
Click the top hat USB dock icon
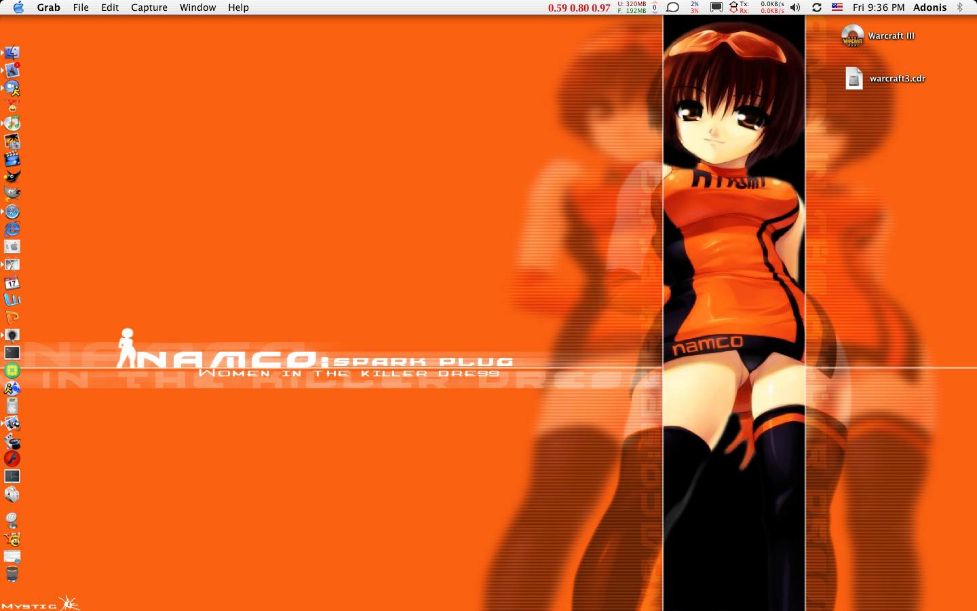(12, 441)
